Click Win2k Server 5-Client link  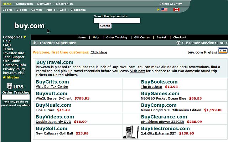pyautogui.click(x=54, y=98)
